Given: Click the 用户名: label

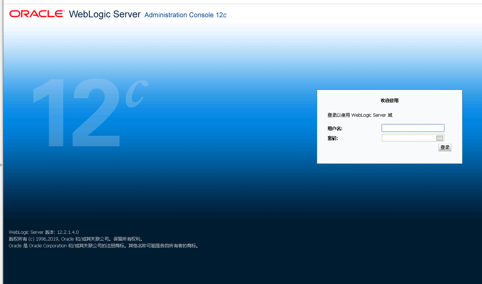Looking at the screenshot, I should [335, 129].
